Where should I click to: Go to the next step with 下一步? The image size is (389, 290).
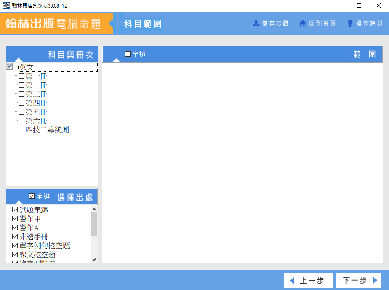(358, 281)
